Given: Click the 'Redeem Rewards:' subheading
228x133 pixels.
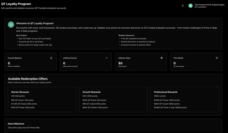Looking at the screenshot, I should pos(127,35).
